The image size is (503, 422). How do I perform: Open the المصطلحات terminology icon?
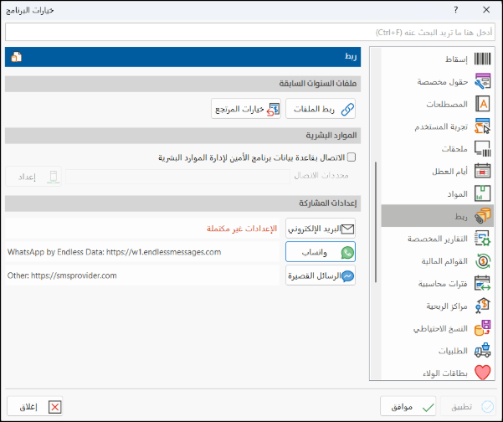coord(482,104)
